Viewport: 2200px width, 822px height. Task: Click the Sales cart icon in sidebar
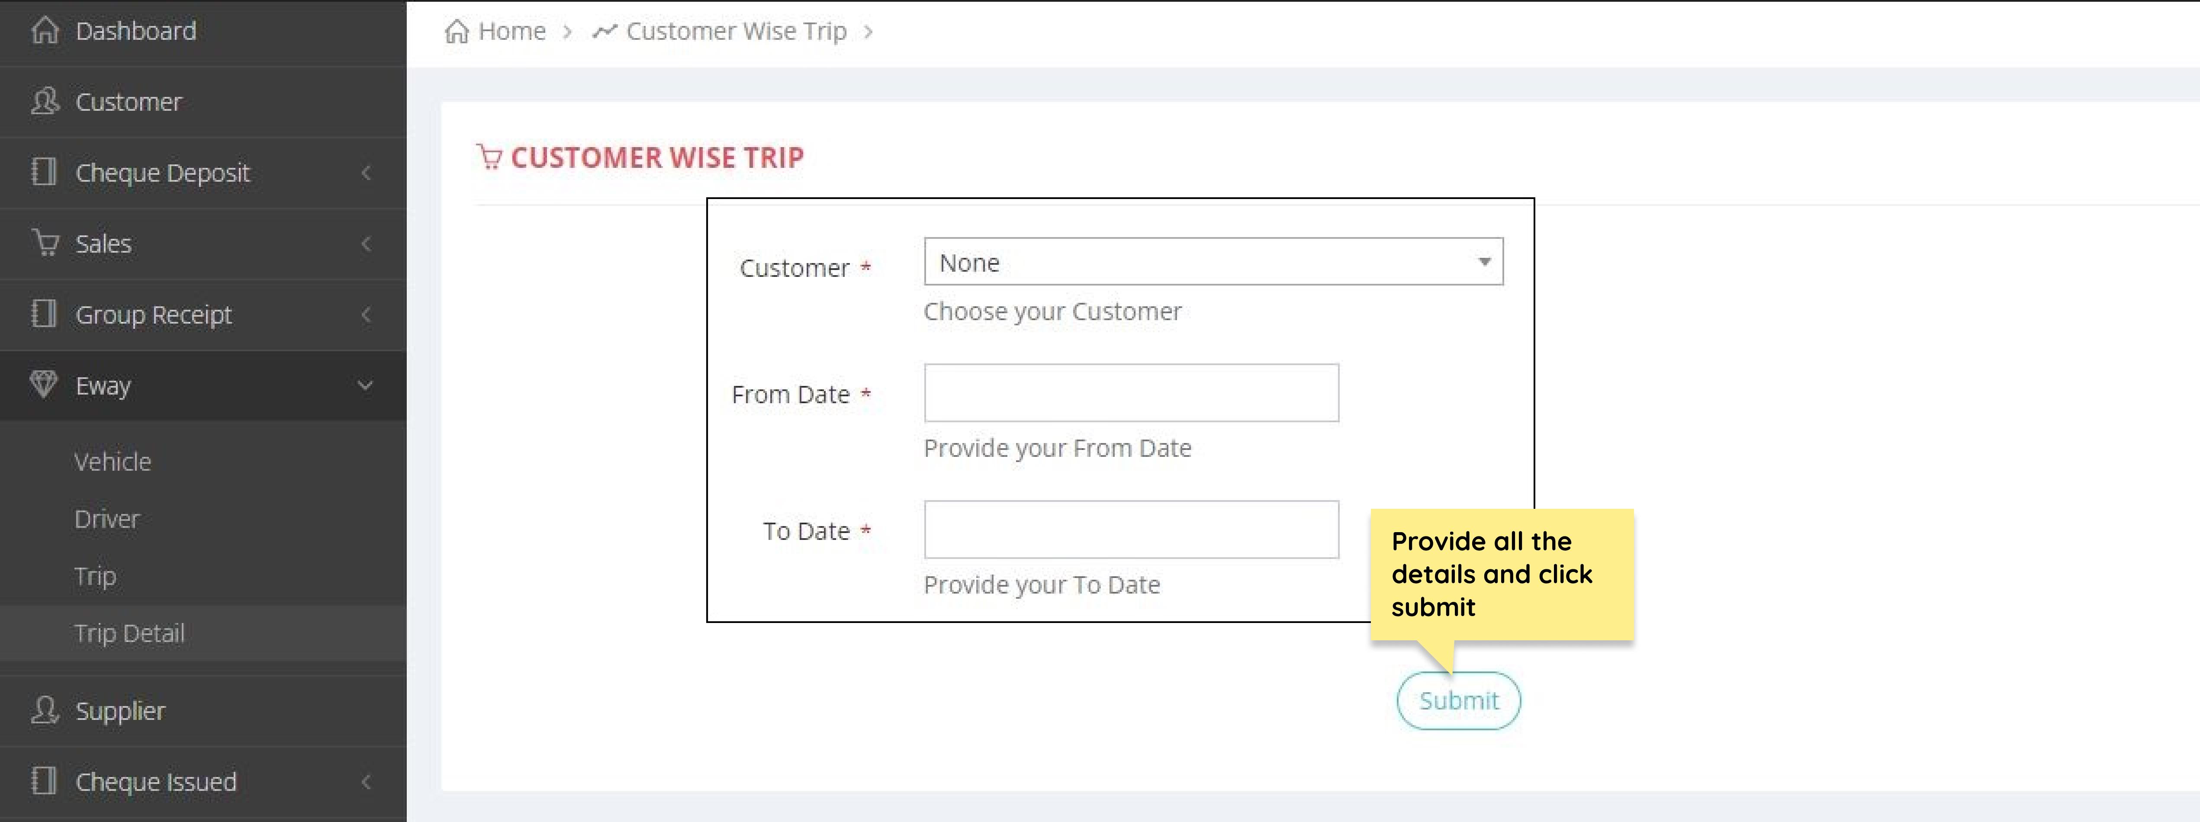45,243
